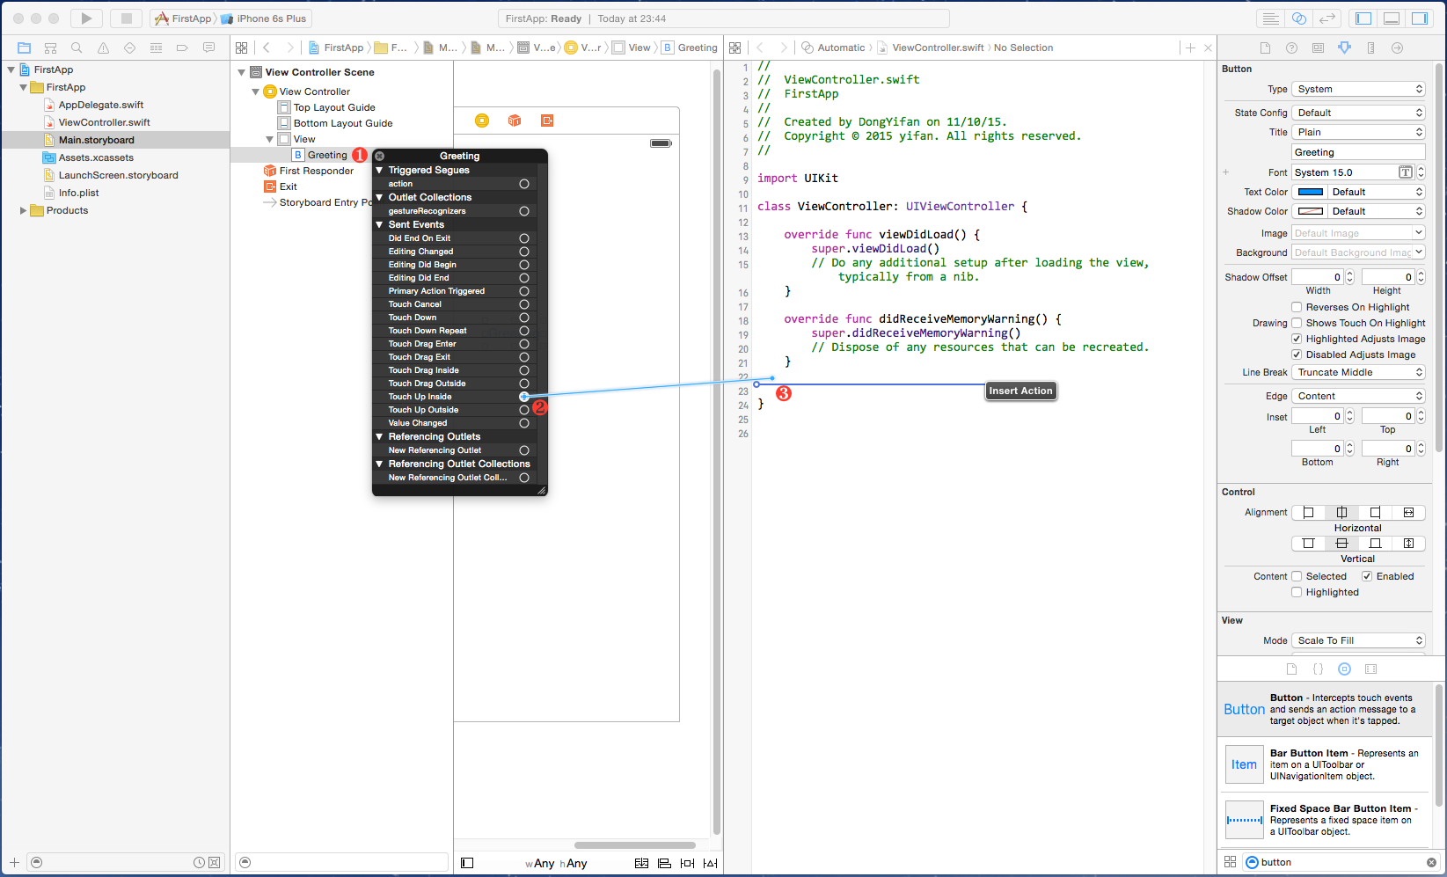
Task: Uncheck Highlighted Adjusts Image
Action: (1297, 339)
